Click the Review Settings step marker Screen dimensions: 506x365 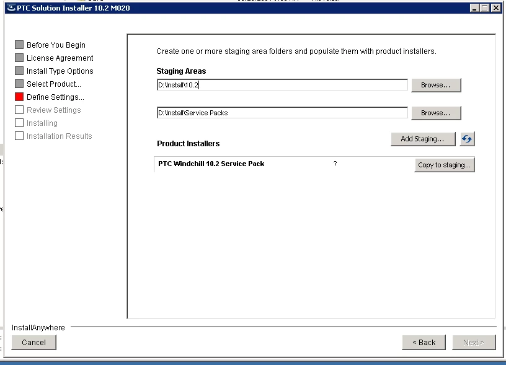(19, 110)
